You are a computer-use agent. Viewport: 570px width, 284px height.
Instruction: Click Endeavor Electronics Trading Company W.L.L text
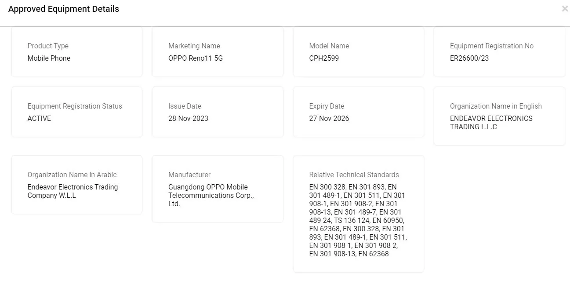(x=73, y=191)
